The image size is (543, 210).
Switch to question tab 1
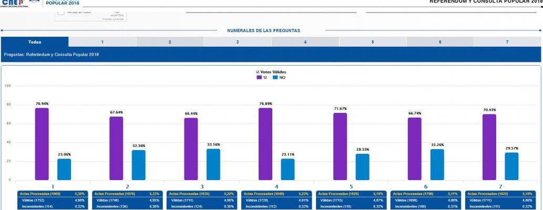click(102, 41)
